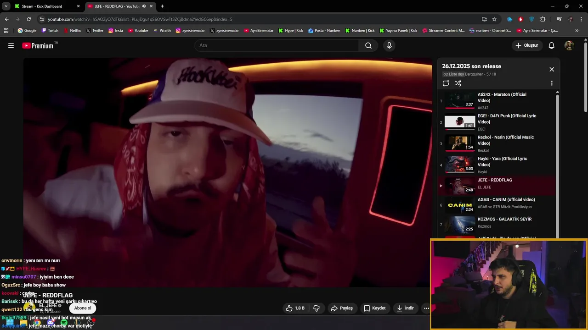Screen dimensions: 588x330
Task: Bookmark this page with the star
Action: coord(494,19)
